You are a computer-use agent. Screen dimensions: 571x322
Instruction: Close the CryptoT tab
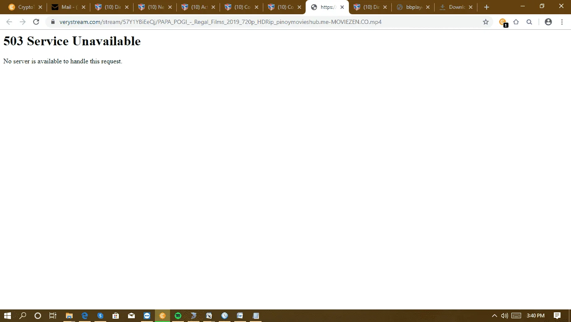(x=40, y=7)
